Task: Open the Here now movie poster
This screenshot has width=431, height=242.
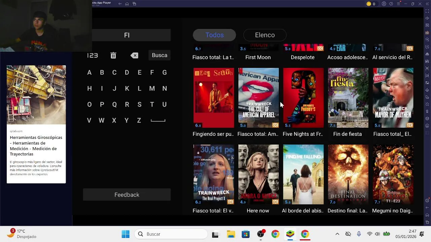Action: coord(258,174)
